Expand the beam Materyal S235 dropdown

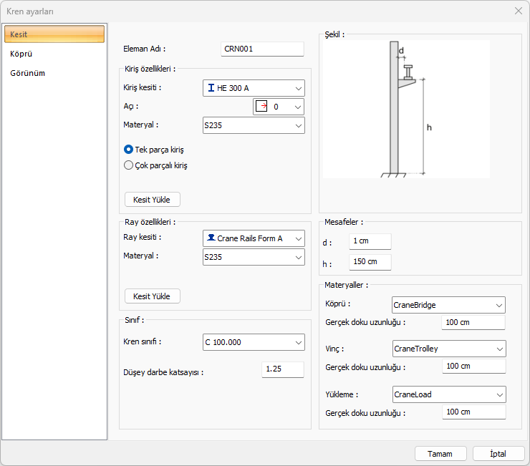point(254,125)
